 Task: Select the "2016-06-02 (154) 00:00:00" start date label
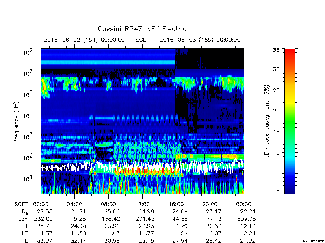[x=84, y=40]
